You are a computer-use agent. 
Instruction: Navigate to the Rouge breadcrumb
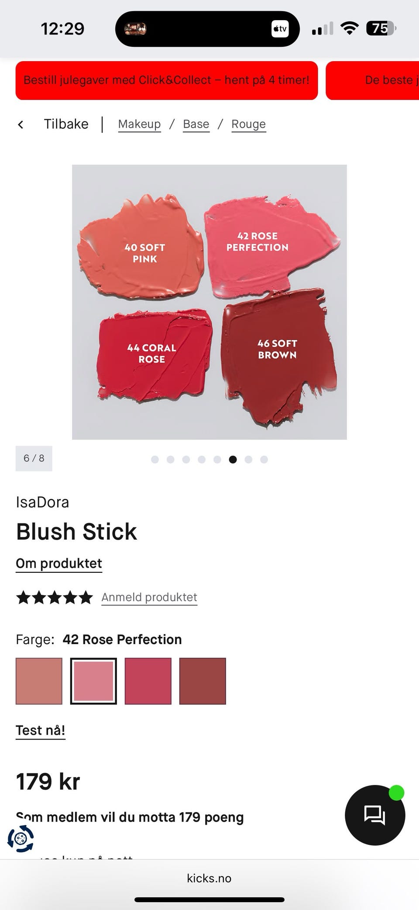pos(248,124)
